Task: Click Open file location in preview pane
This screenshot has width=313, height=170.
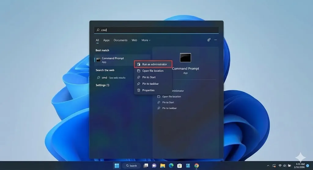Action: pyautogui.click(x=169, y=97)
